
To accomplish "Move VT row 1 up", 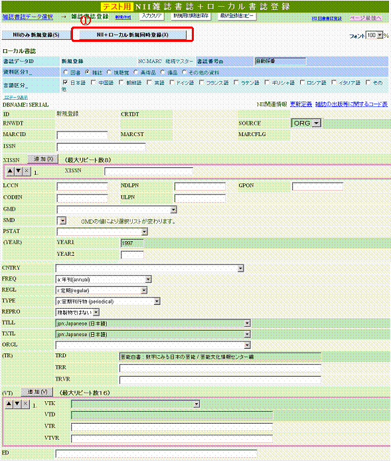I will pos(9,404).
